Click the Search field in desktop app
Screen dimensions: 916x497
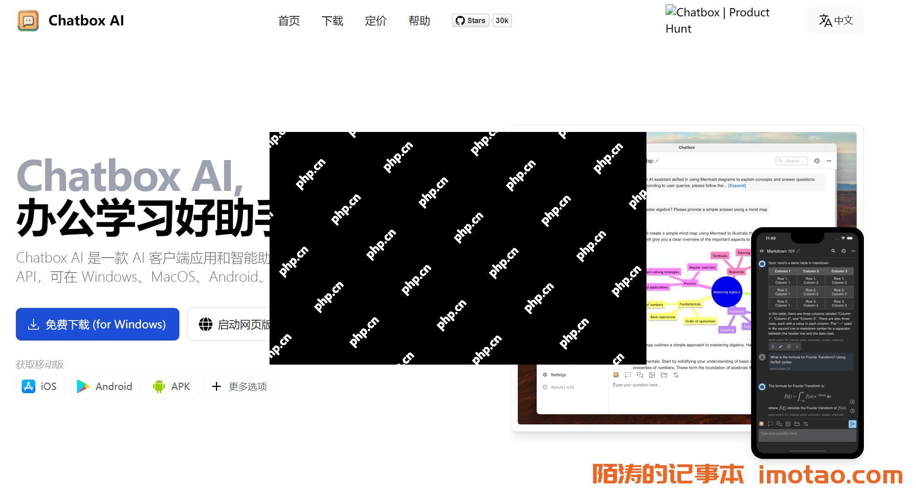point(791,161)
